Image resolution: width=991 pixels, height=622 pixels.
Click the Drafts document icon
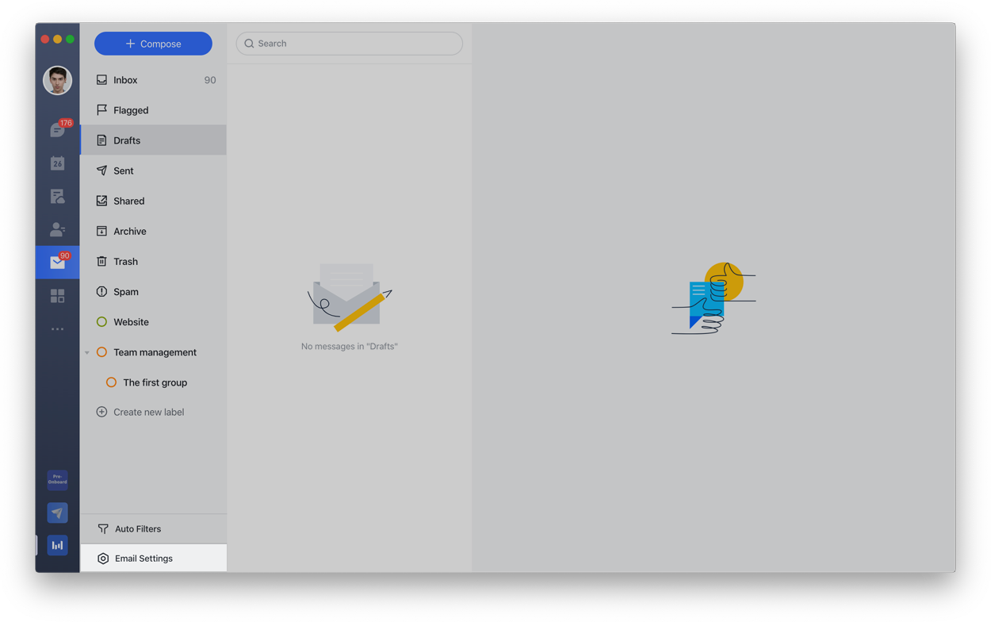click(101, 140)
